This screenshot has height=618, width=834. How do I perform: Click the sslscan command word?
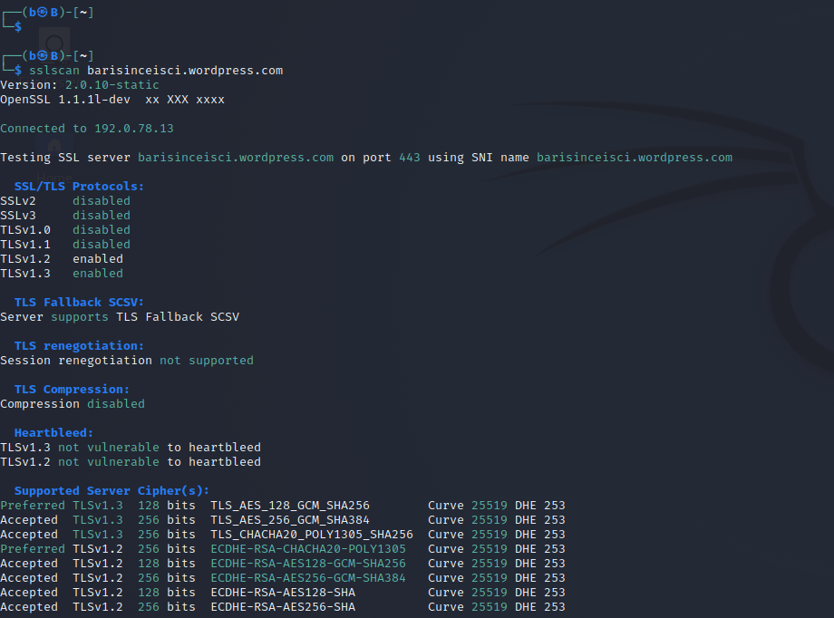click(x=54, y=70)
